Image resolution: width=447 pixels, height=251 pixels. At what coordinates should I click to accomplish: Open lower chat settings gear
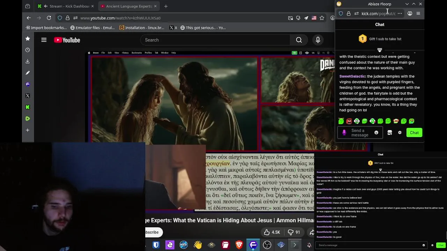tap(432, 245)
